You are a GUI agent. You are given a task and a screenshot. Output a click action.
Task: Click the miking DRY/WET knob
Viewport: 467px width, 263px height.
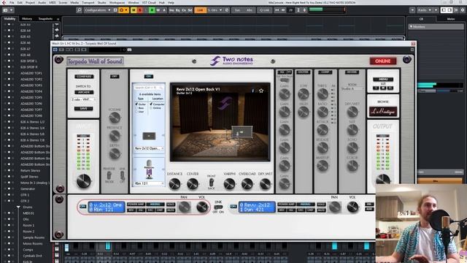[265, 184]
